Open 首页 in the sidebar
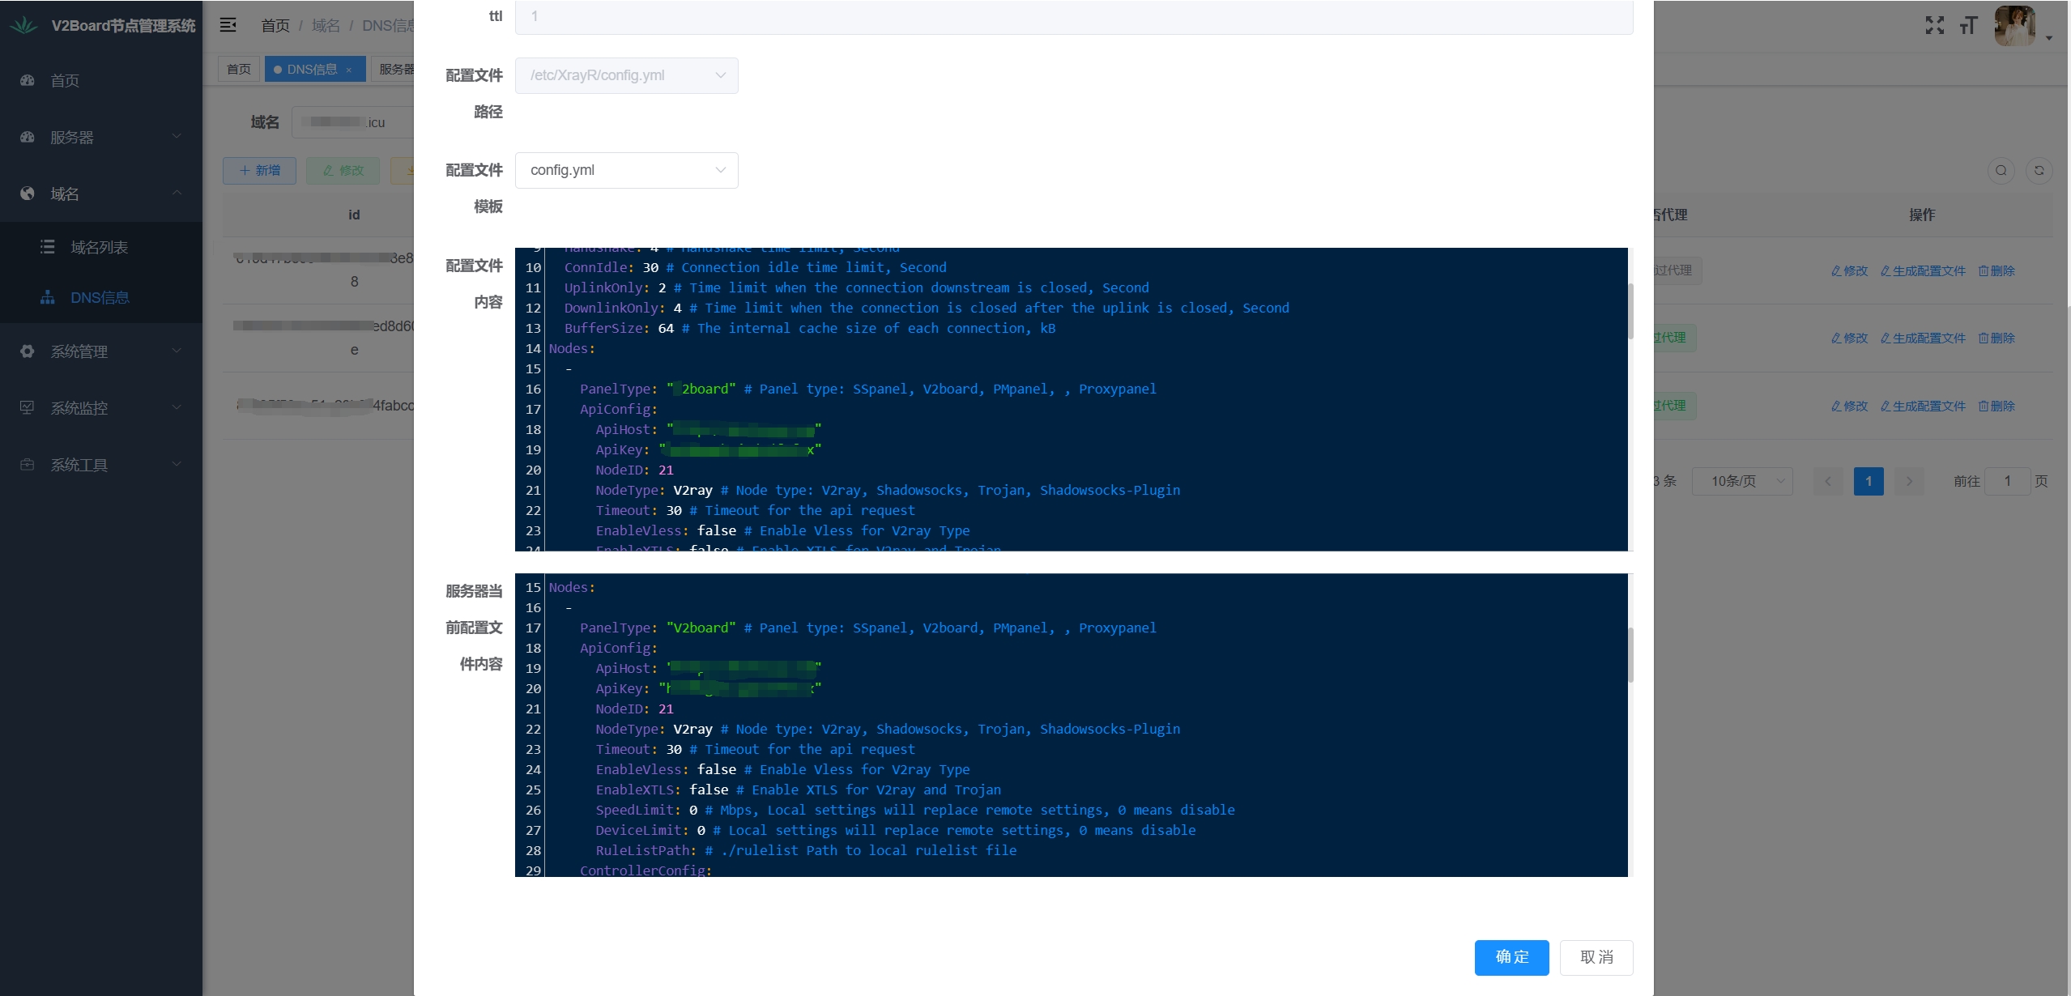 65,81
